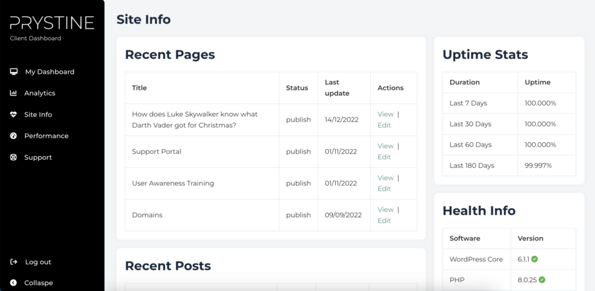
Task: Click the Log out arrow icon
Action: (x=14, y=262)
